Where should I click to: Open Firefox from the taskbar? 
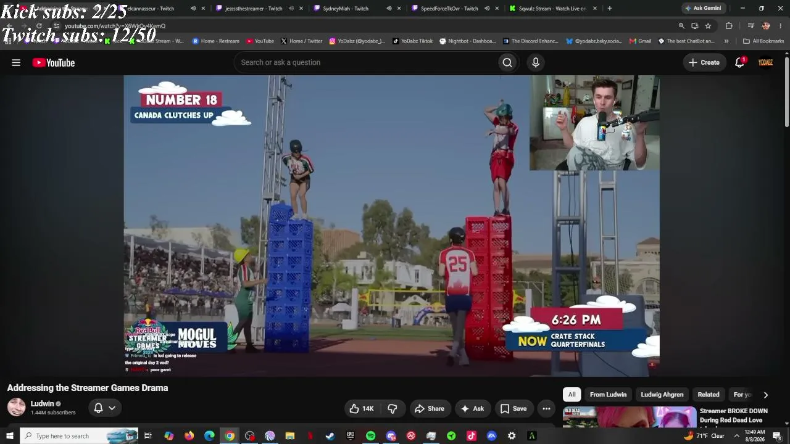click(x=189, y=436)
